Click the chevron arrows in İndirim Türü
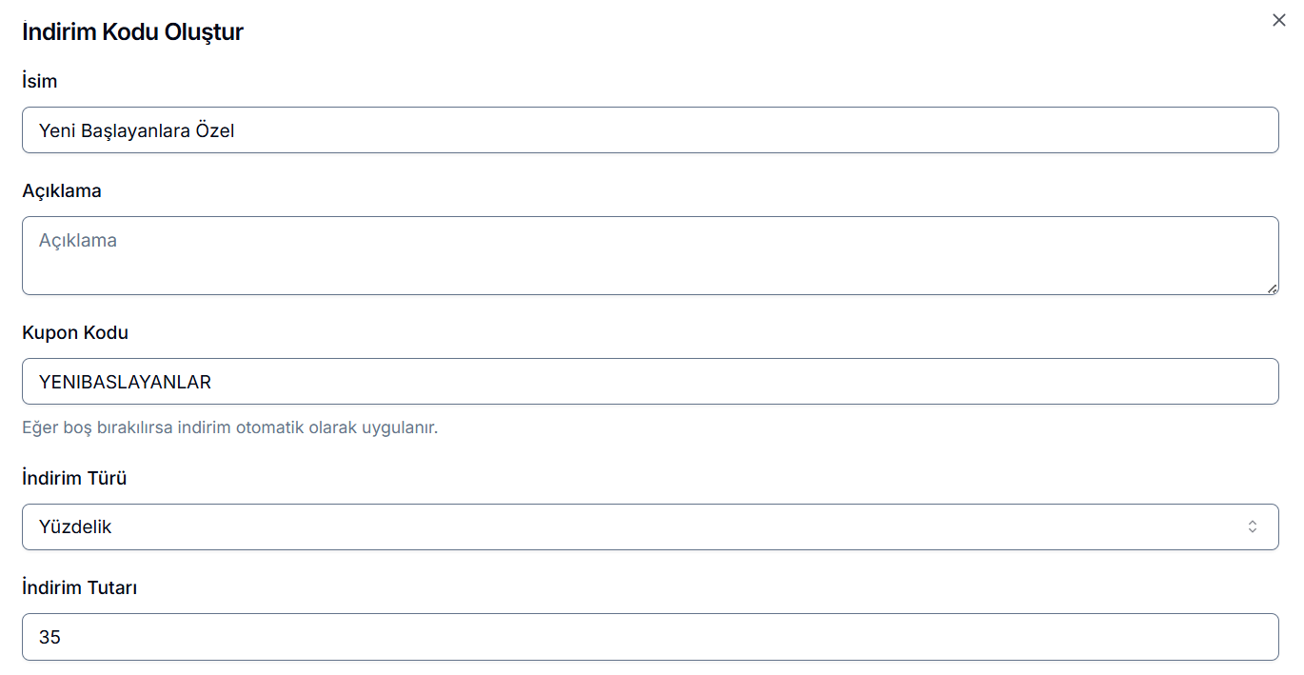The width and height of the screenshot is (1304, 675). (x=1253, y=526)
